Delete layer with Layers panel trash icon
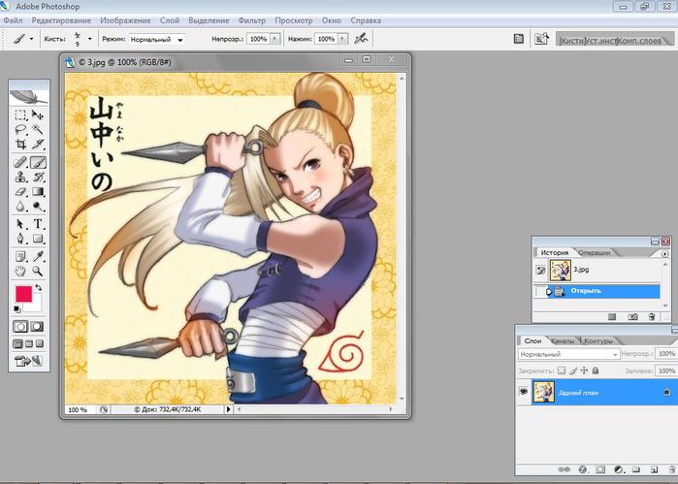Image resolution: width=678 pixels, height=484 pixels. pyautogui.click(x=667, y=470)
